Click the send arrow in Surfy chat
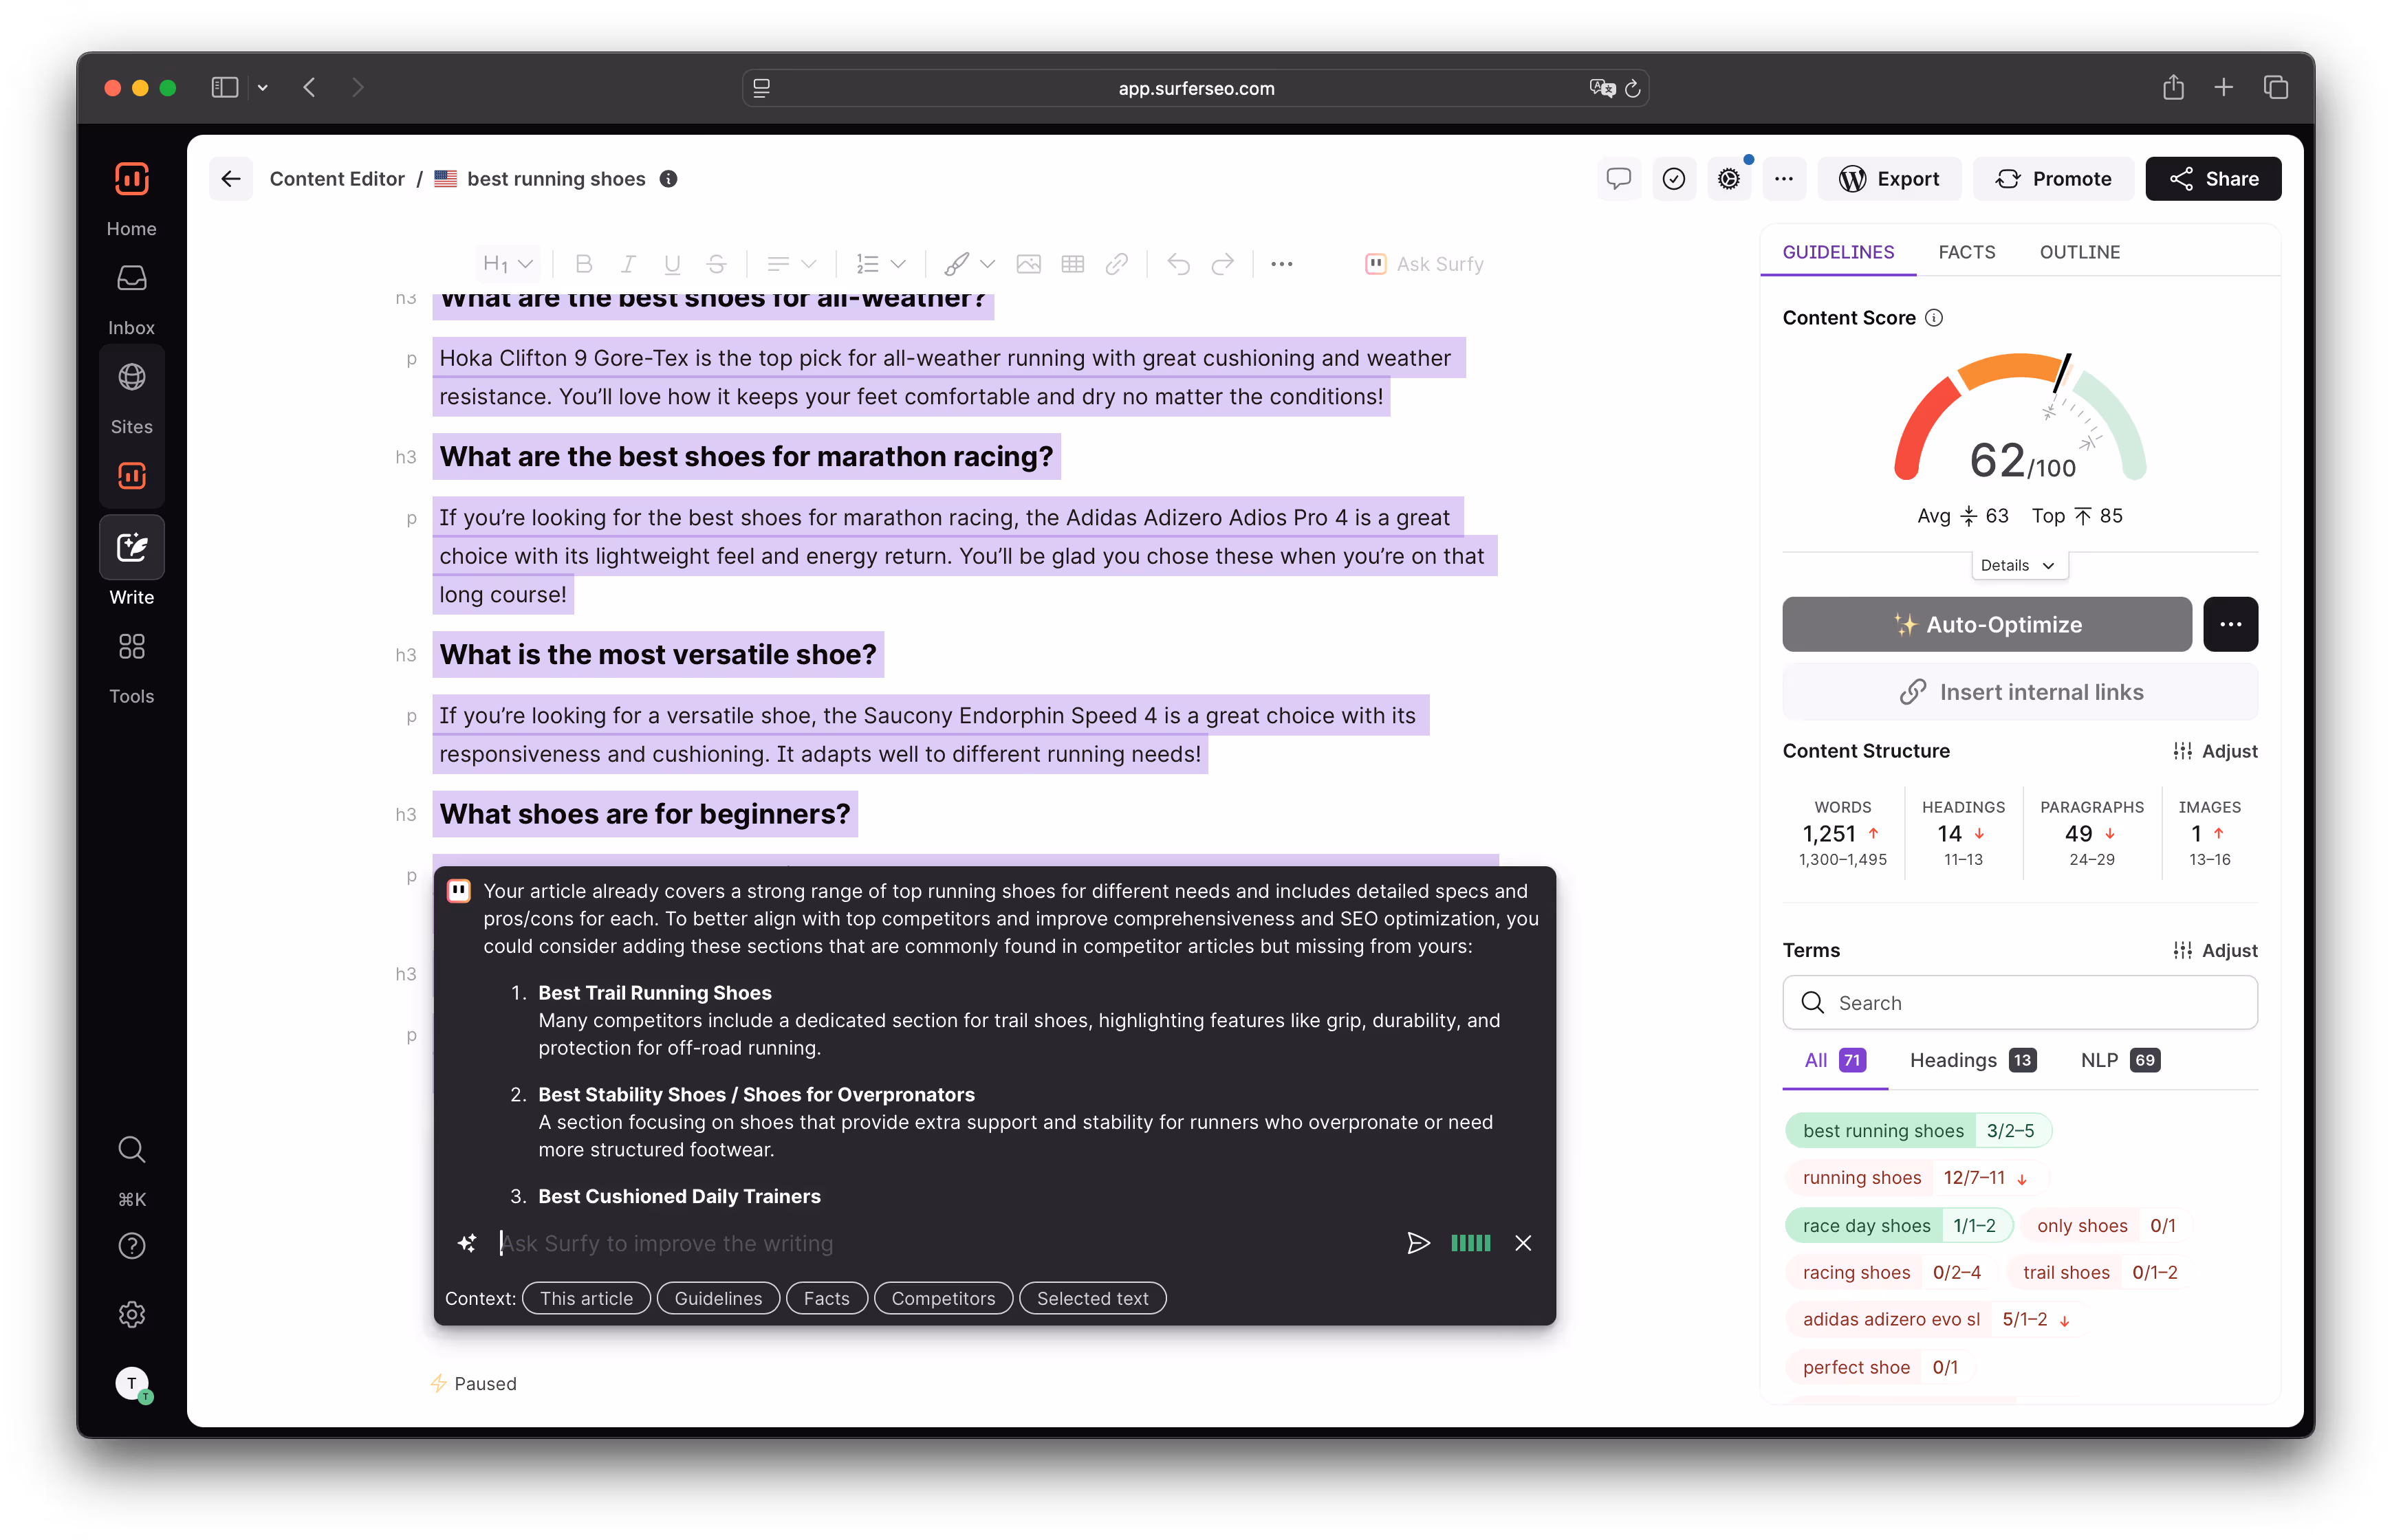The width and height of the screenshot is (2392, 1540). tap(1417, 1243)
